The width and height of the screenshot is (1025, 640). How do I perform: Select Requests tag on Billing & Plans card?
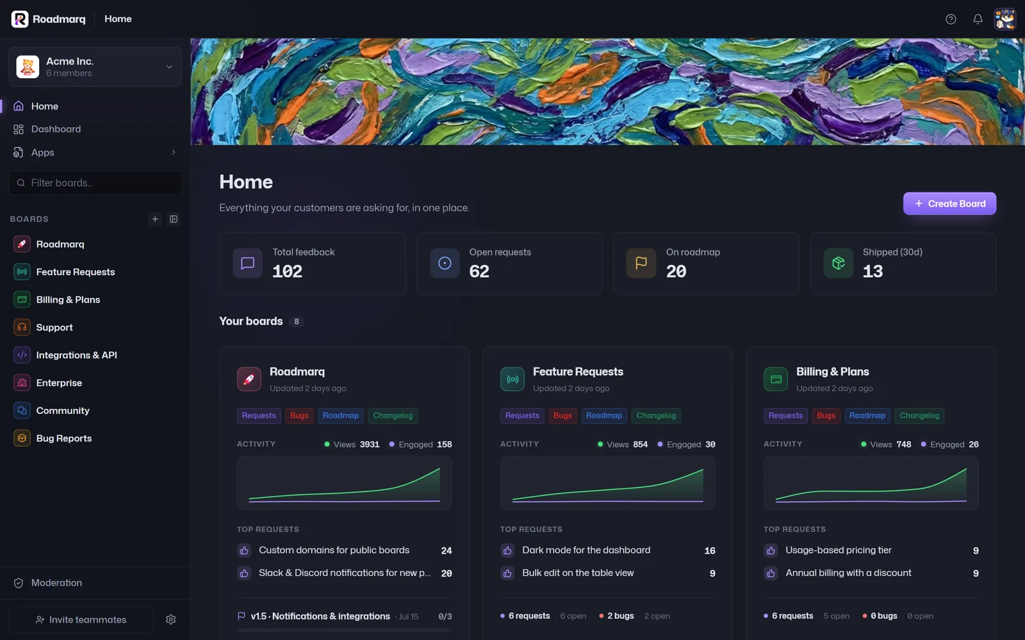point(785,416)
